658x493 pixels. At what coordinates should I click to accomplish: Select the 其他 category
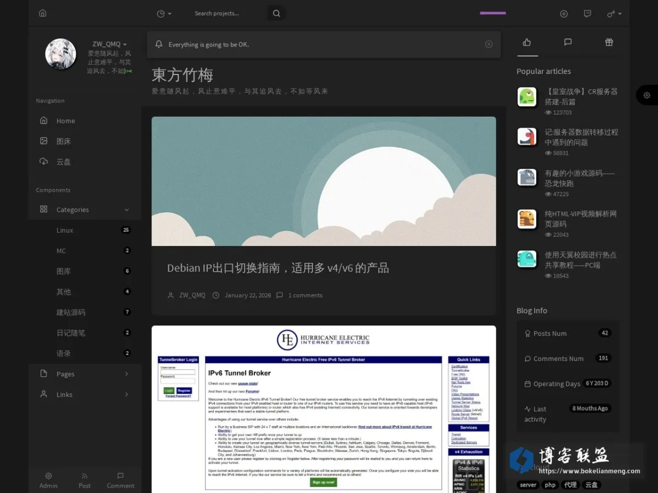point(85,291)
